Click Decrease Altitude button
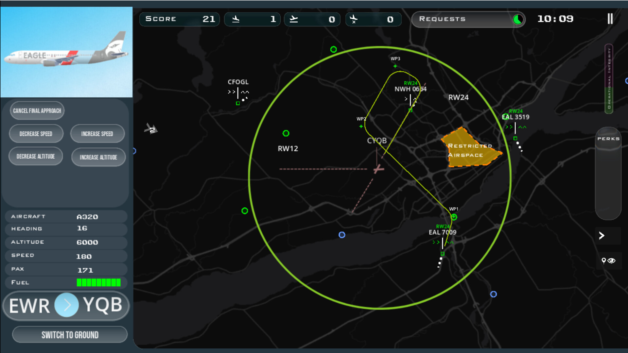Screen dimensions: 628x353 pyautogui.click(x=36, y=156)
